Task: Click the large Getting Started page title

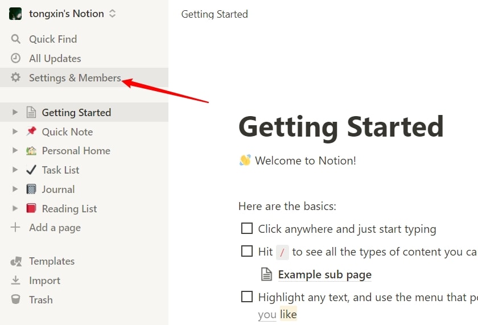Action: [341, 126]
